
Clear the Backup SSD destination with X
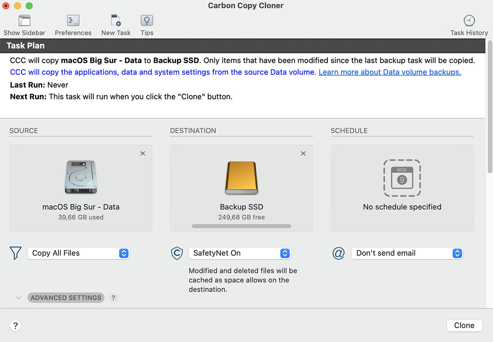[303, 153]
